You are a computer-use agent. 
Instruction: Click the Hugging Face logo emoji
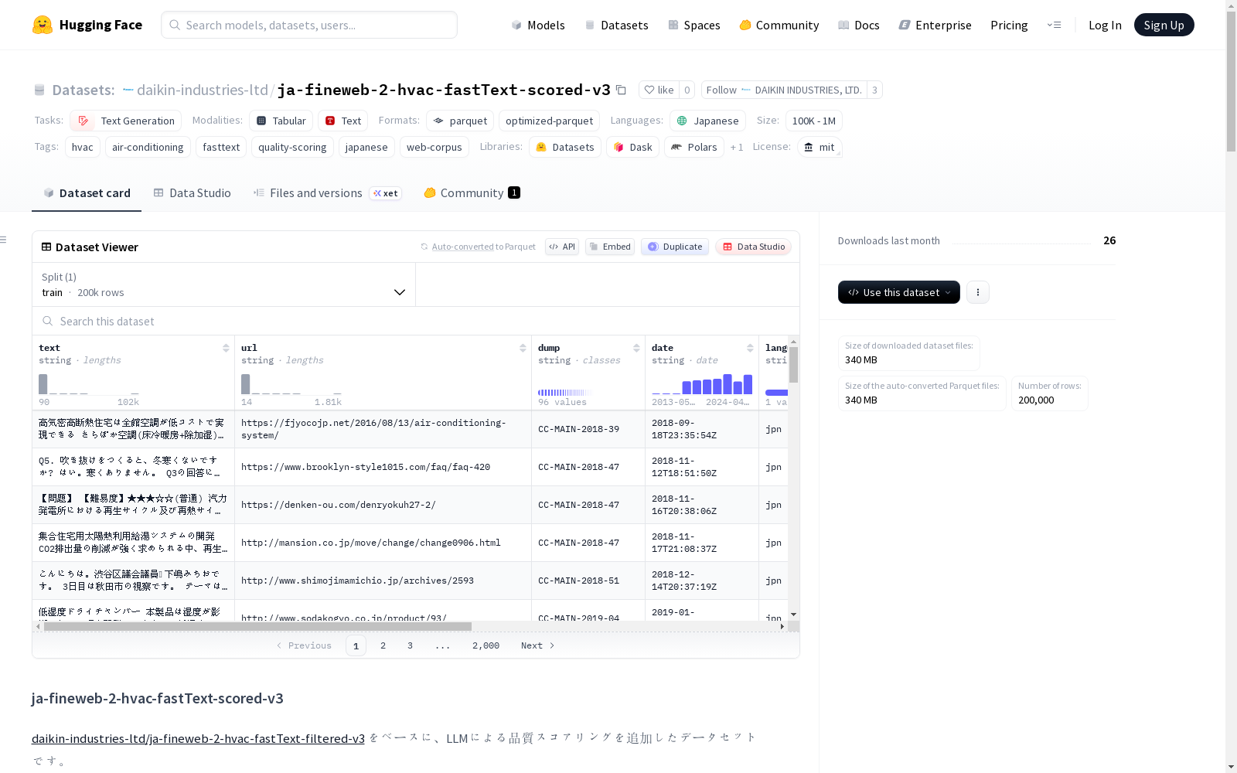coord(43,25)
